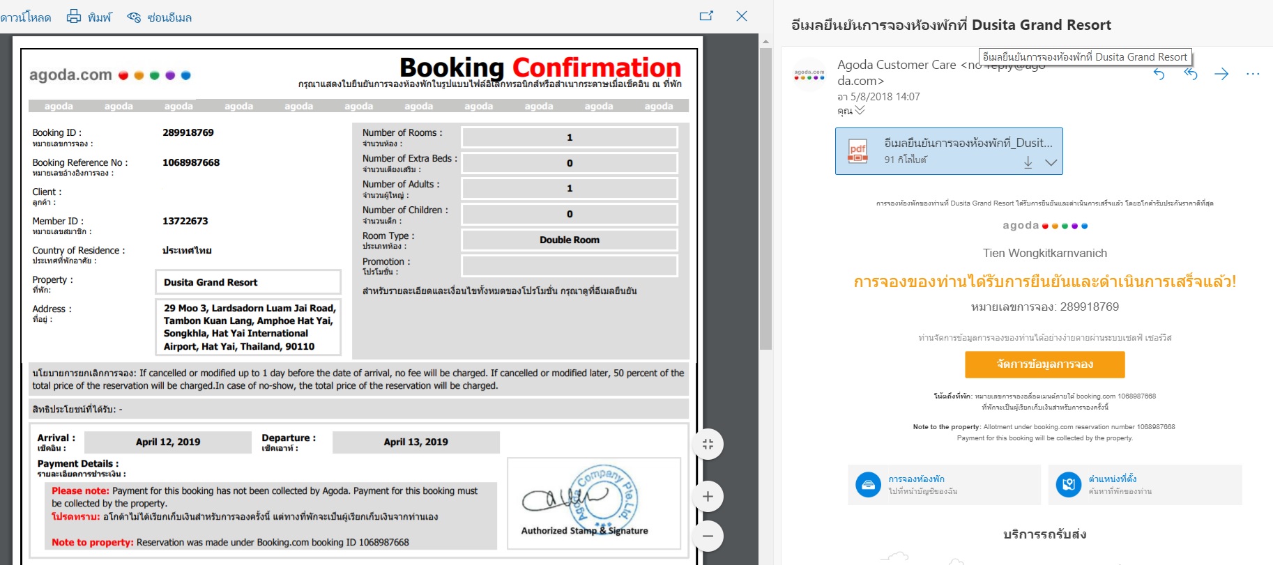Click the Property field Dusita Grand Resort
Screen dimensions: 1273x565
[247, 282]
